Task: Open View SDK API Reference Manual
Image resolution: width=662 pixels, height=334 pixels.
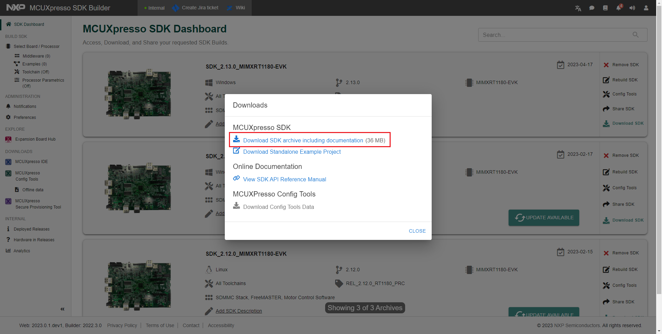Action: [284, 179]
